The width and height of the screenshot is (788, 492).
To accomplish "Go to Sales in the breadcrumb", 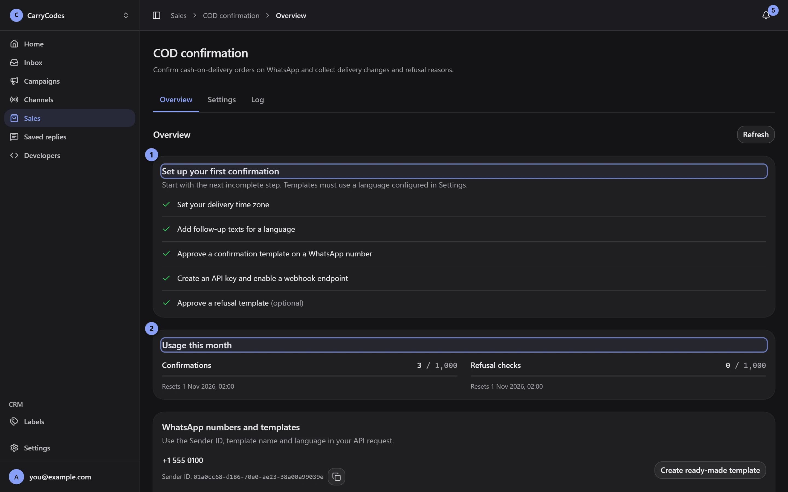I will click(x=178, y=15).
